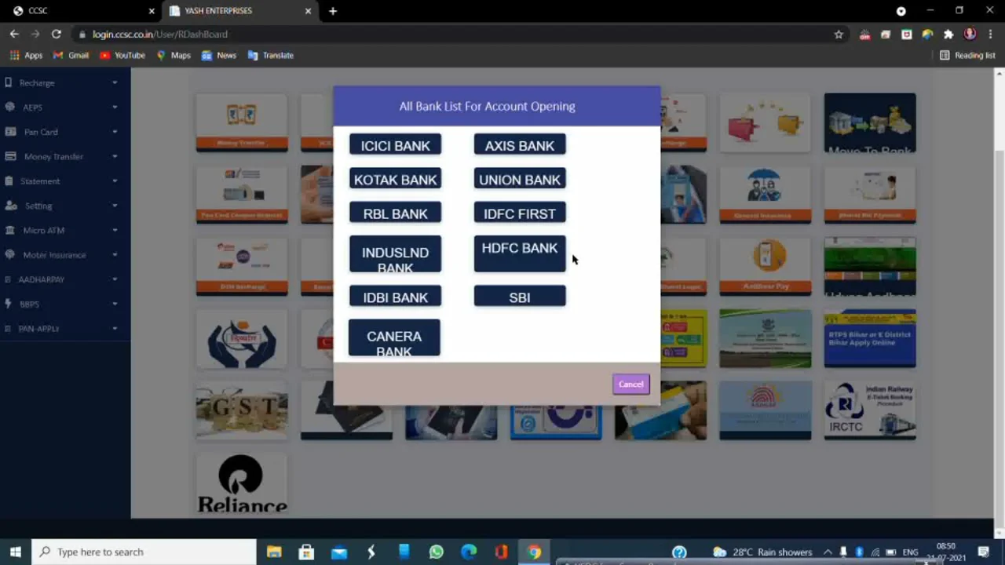Choose ICICI BANK for account opening
This screenshot has width=1005, height=565.
click(x=395, y=145)
